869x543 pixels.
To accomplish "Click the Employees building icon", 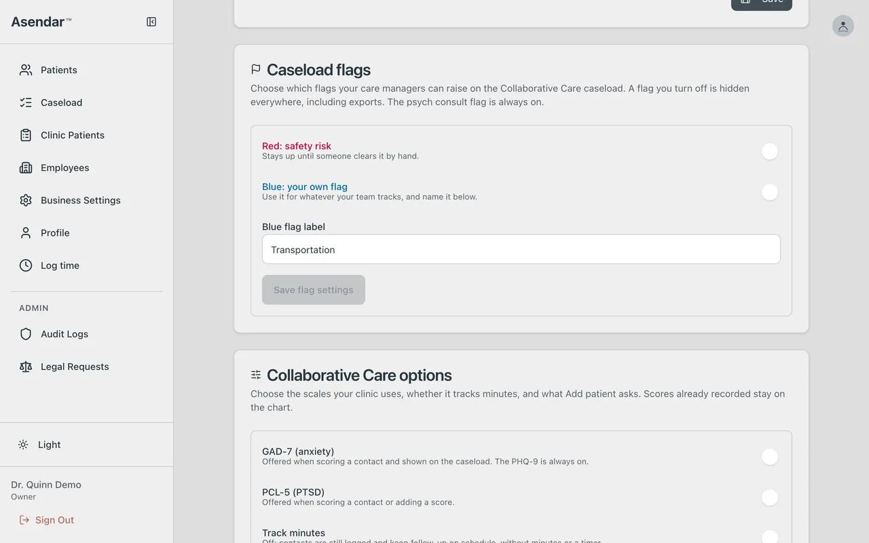I will click(26, 168).
